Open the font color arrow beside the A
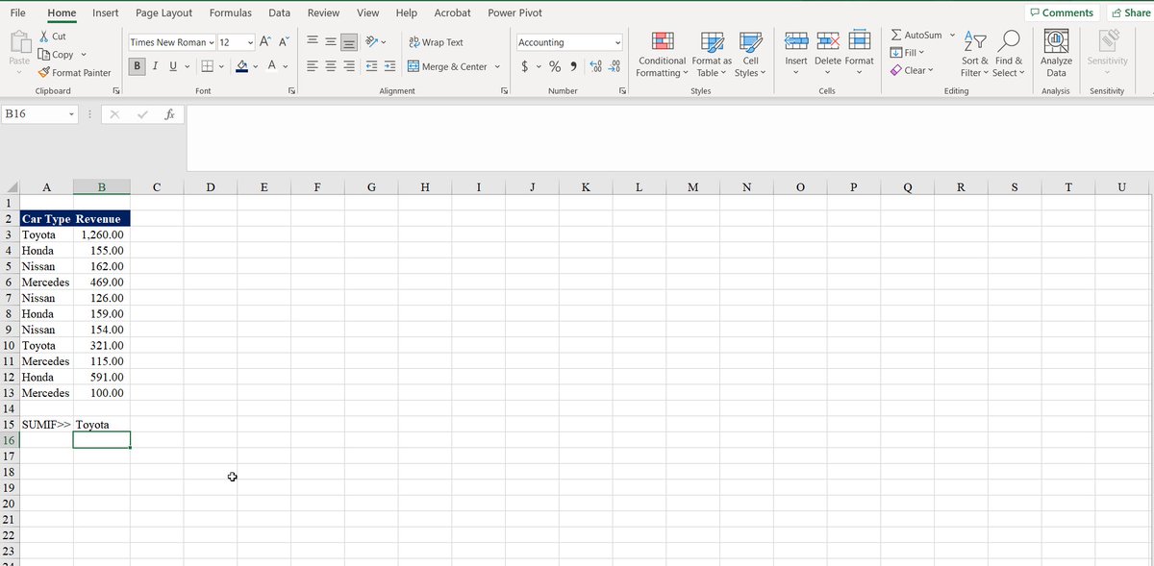 [x=286, y=66]
